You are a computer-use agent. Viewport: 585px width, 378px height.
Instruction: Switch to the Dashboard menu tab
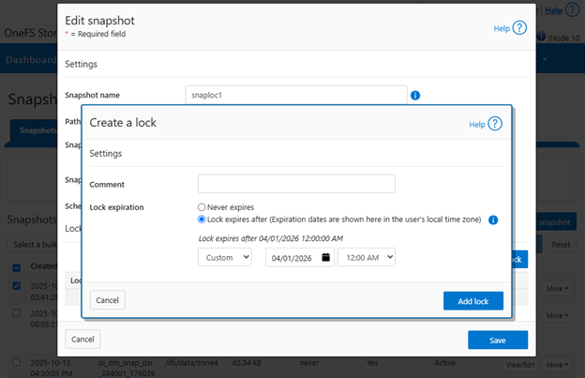[28, 59]
